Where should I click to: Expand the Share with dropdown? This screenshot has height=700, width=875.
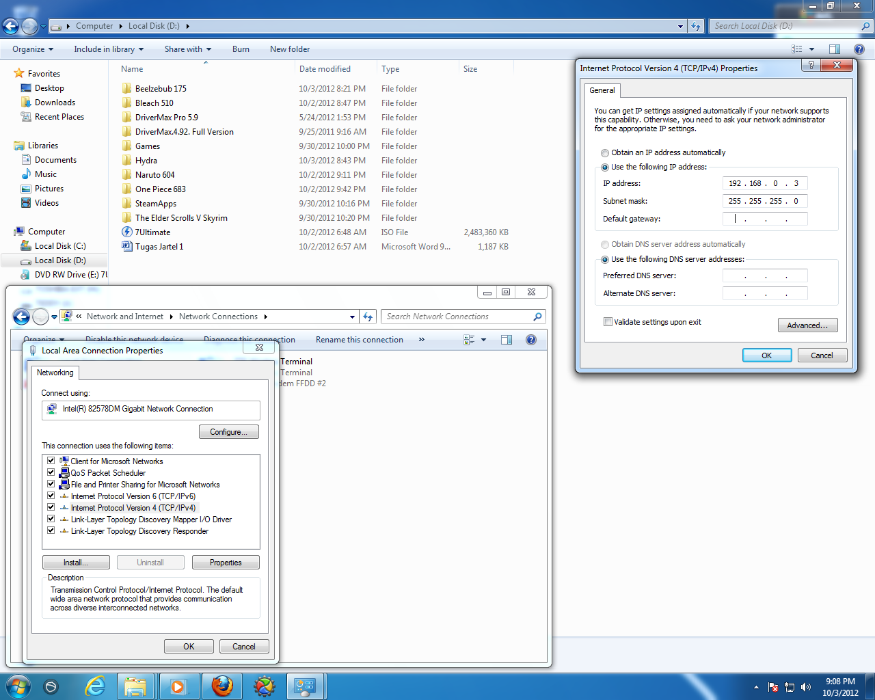pyautogui.click(x=188, y=49)
